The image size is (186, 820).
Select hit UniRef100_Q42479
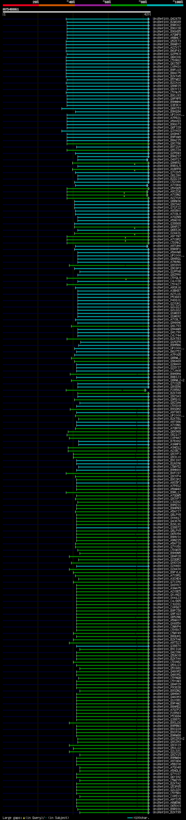pyautogui.click(x=167, y=19)
